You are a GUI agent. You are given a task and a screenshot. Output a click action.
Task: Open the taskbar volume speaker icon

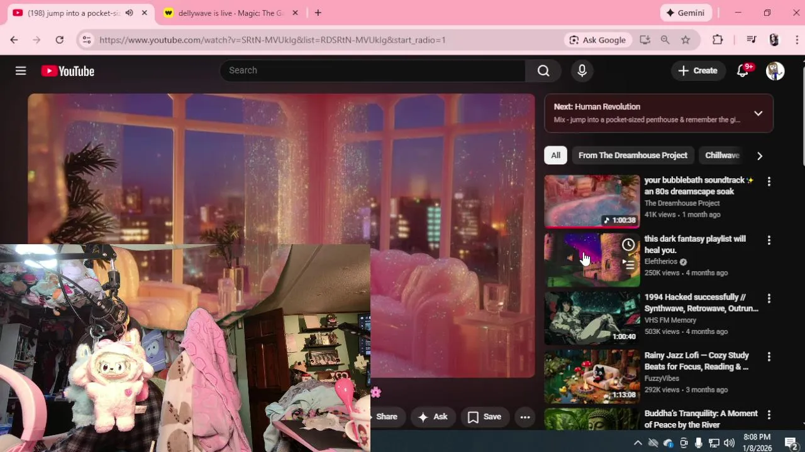pyautogui.click(x=729, y=443)
